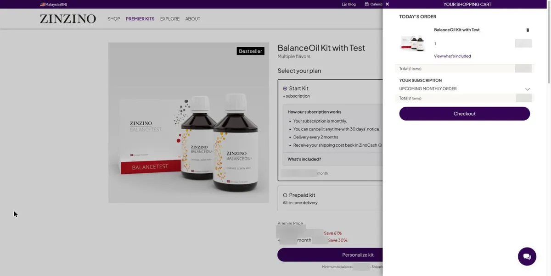The height and width of the screenshot is (276, 551).
Task: Click the cart item quantity 1
Action: point(435,44)
